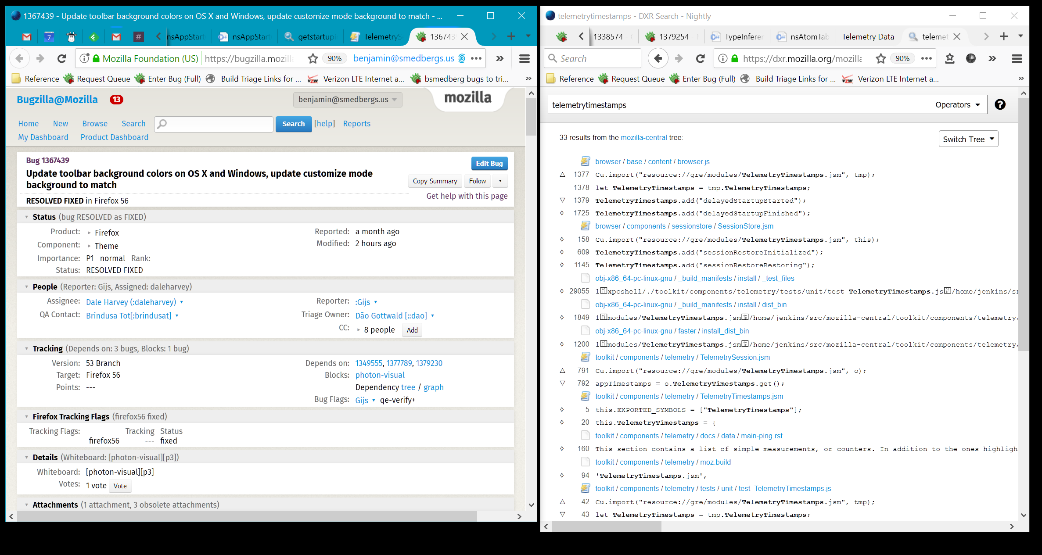The height and width of the screenshot is (555, 1042).
Task: Open the Switch Tree dropdown
Action: (x=968, y=139)
